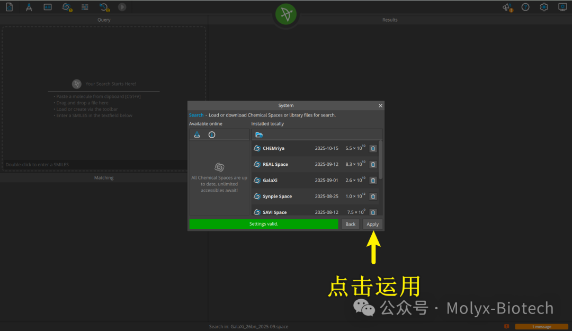Click the Search in GalaXi status text
The height and width of the screenshot is (331, 572).
pos(248,327)
